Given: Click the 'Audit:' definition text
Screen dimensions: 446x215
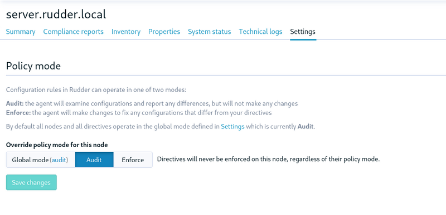Looking at the screenshot, I should tap(152, 104).
